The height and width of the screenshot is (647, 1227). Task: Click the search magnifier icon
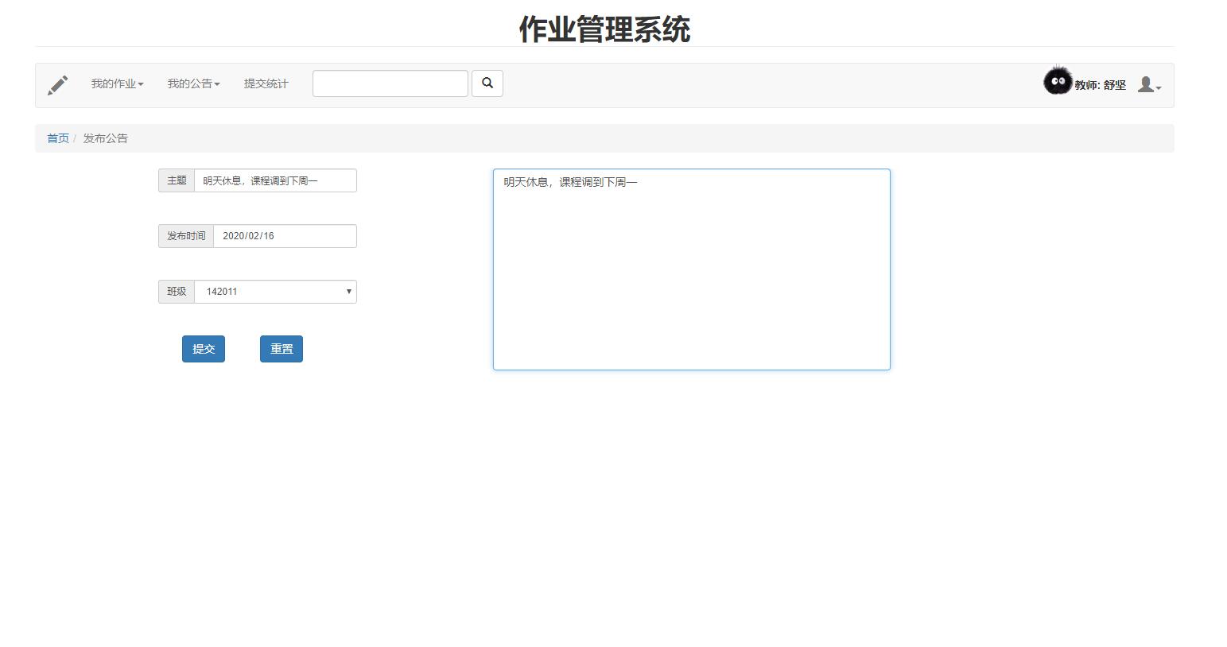coord(487,83)
